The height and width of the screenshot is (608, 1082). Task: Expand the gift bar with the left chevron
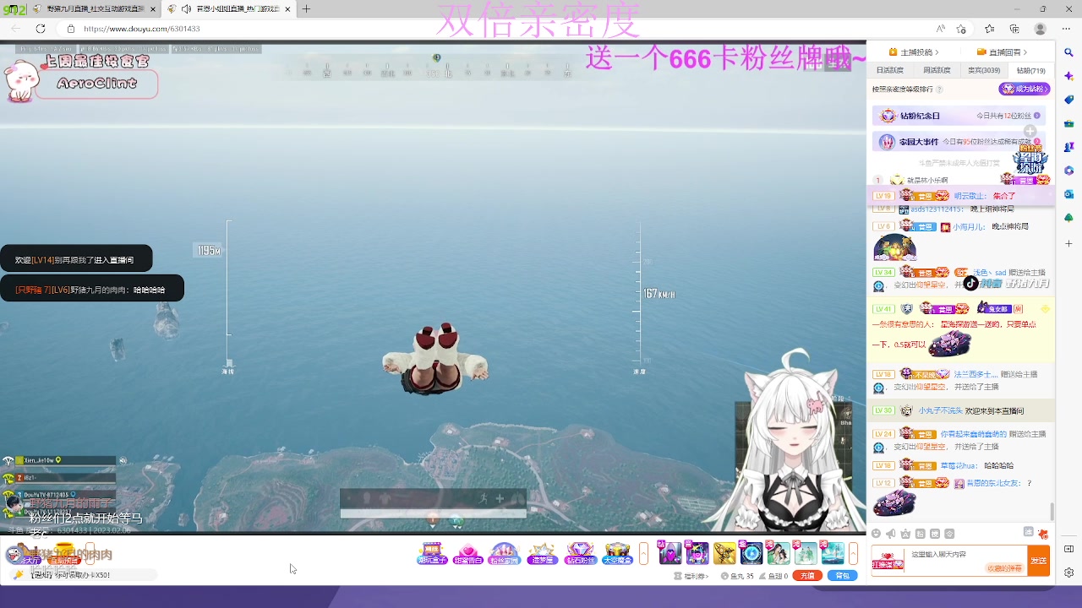(x=642, y=553)
